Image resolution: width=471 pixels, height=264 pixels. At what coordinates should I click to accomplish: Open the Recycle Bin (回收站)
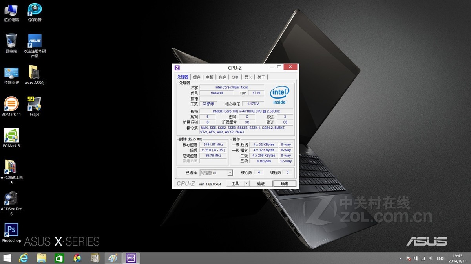11,41
